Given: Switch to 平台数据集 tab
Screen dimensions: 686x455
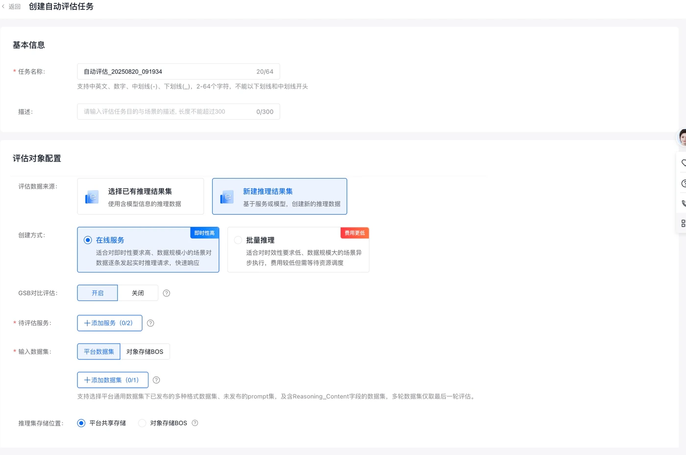Looking at the screenshot, I should coord(98,352).
